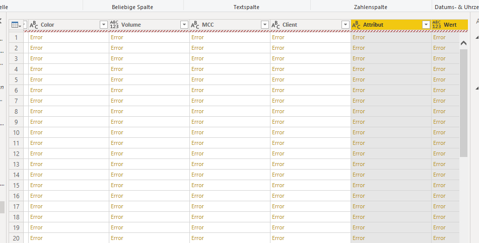Click Error cell in MCC column row 4
Image resolution: width=479 pixels, height=243 pixels.
[x=230, y=69]
